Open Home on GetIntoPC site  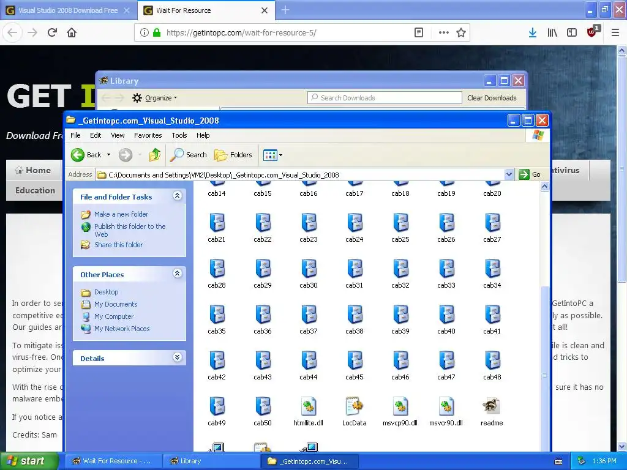click(x=33, y=170)
